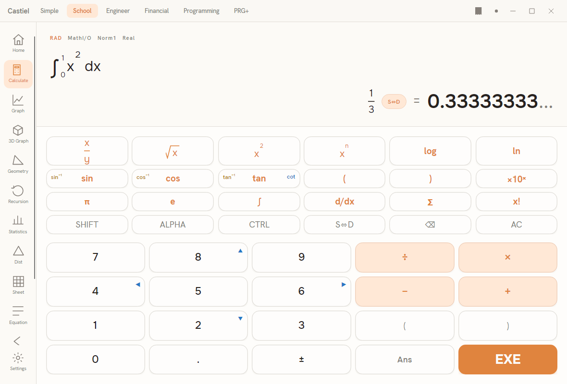The width and height of the screenshot is (567, 384).
Task: Switch to the PRG+ tab
Action: point(241,11)
